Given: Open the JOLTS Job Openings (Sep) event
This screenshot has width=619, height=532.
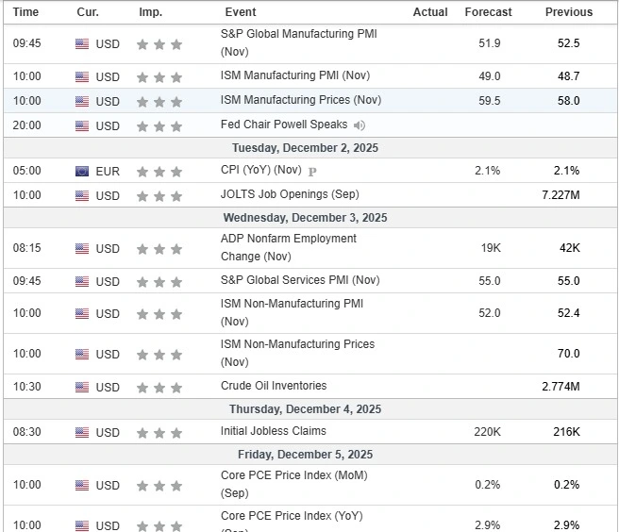Looking at the screenshot, I should 288,194.
